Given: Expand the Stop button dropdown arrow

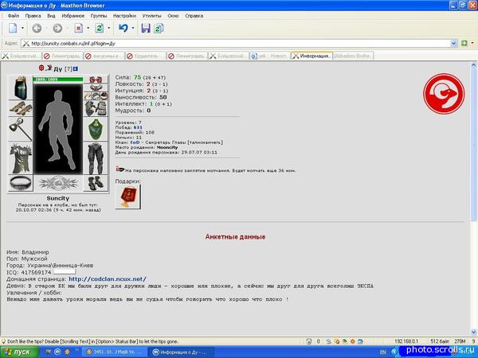Looking at the screenshot, I should 88,29.
